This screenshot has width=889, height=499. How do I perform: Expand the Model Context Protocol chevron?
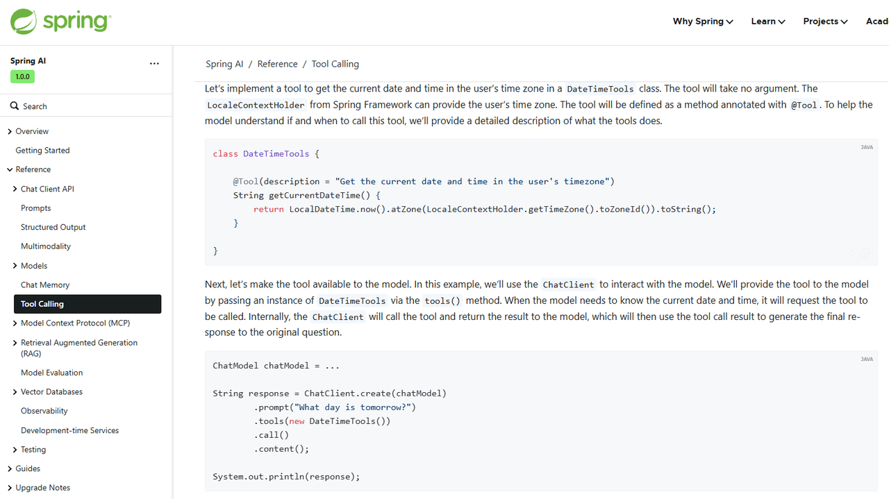(x=15, y=323)
